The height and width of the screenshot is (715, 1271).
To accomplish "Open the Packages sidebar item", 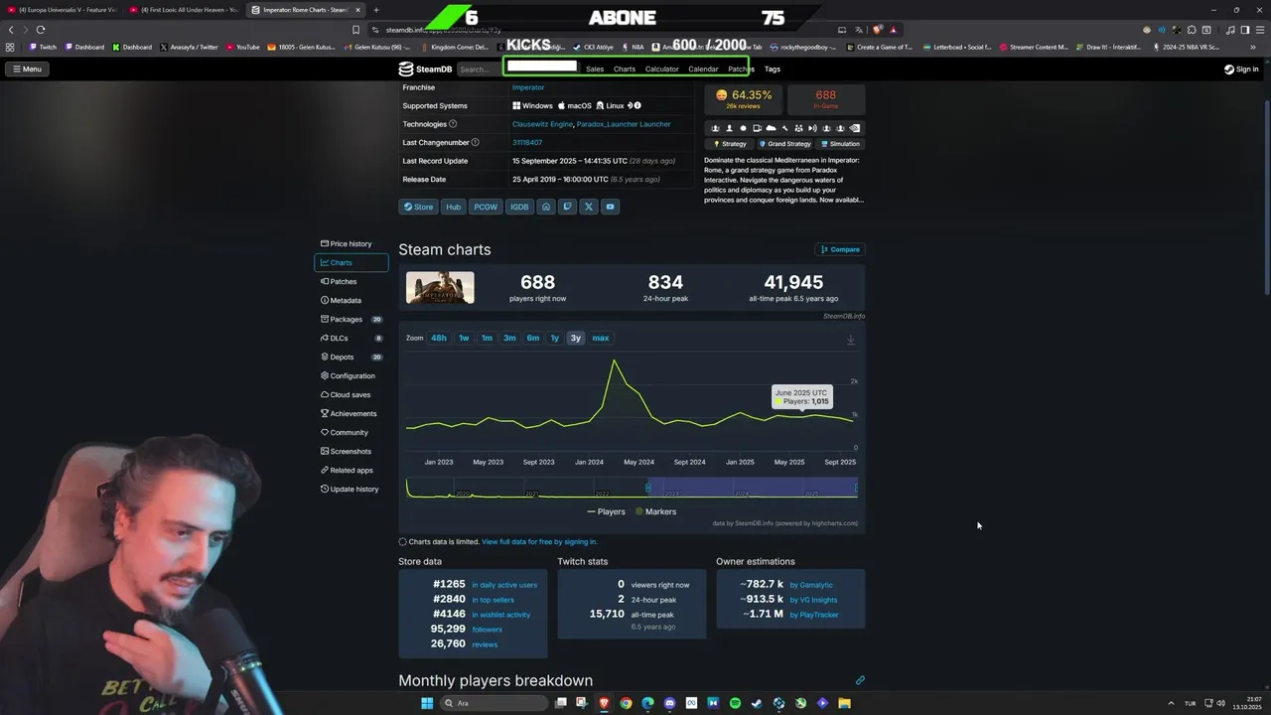I will click(351, 319).
